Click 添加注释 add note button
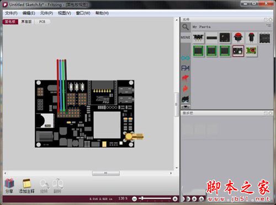The height and width of the screenshot is (205, 276). click(26, 186)
